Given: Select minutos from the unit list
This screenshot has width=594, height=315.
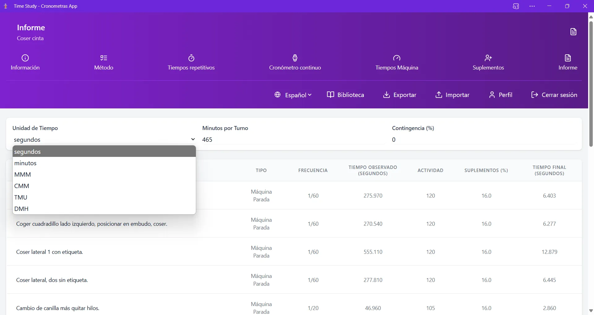Looking at the screenshot, I should point(104,163).
